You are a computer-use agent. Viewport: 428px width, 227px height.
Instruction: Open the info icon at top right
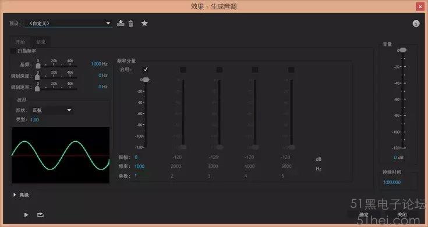point(416,24)
